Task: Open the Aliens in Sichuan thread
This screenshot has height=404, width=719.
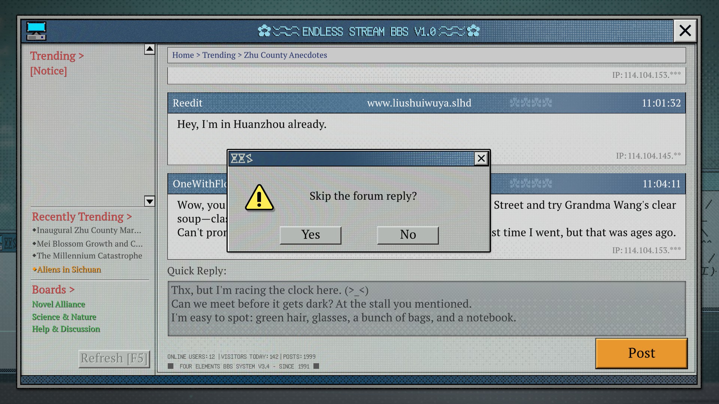Action: point(69,269)
